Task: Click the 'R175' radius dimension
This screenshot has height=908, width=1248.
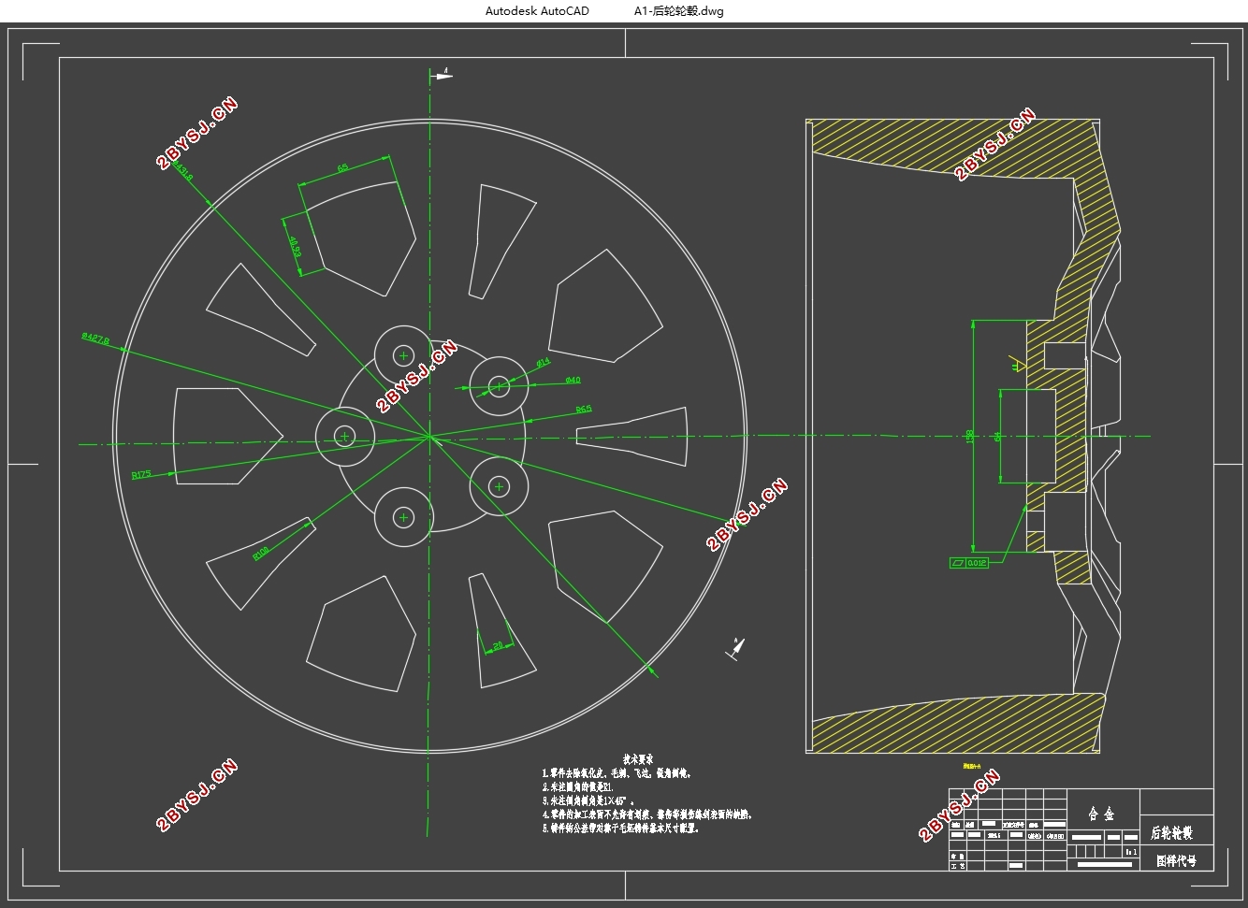Action: coord(141,474)
